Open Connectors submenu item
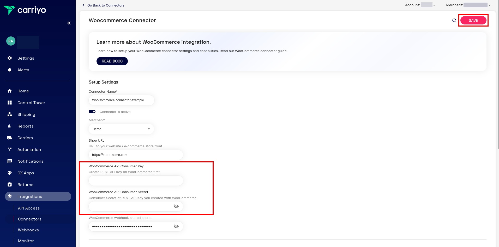Screen dimensions: 499x247 coord(30,219)
